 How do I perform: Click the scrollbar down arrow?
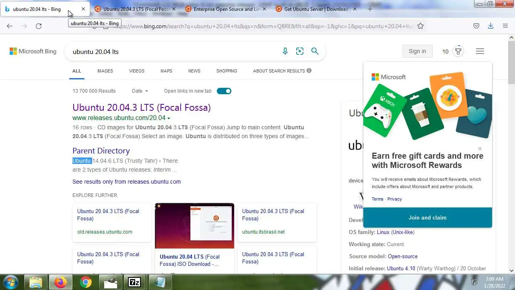click(511, 271)
